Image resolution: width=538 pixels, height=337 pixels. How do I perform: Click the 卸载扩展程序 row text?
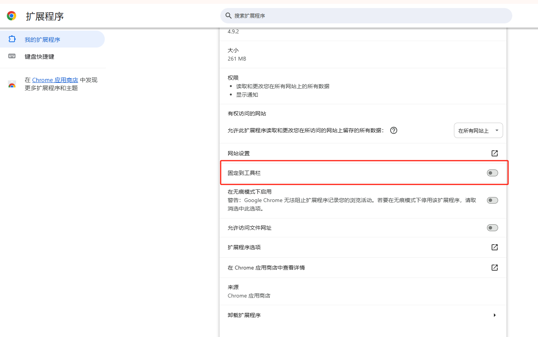click(244, 315)
